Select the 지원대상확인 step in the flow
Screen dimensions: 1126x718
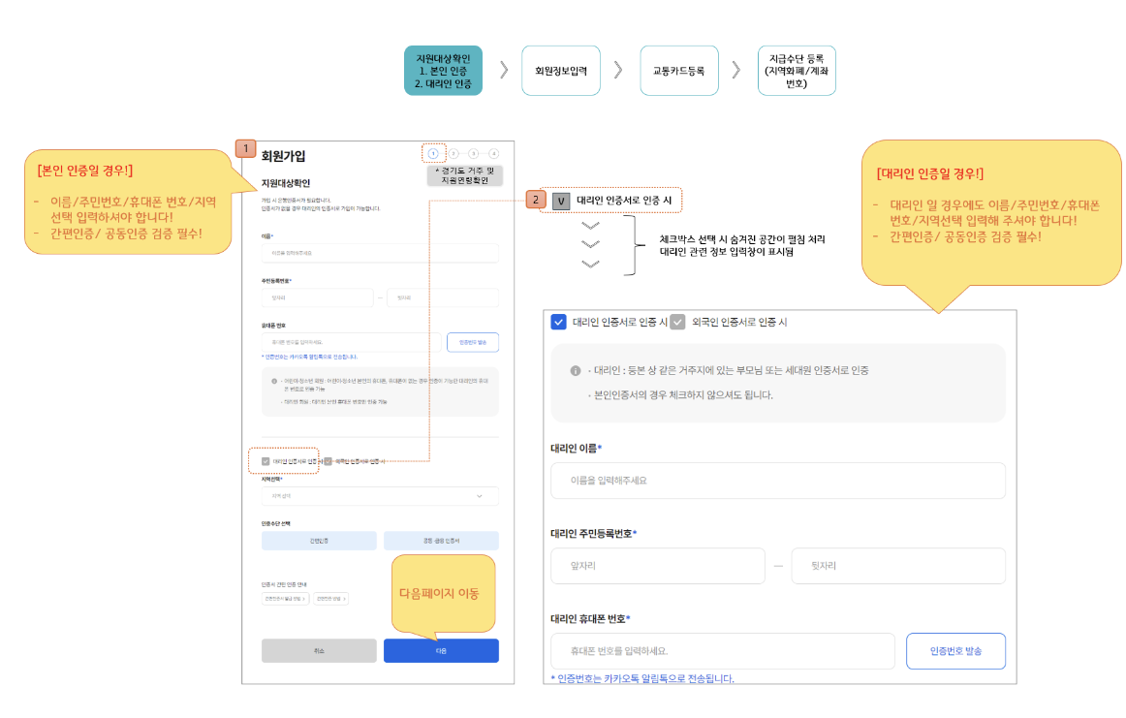[x=443, y=69]
